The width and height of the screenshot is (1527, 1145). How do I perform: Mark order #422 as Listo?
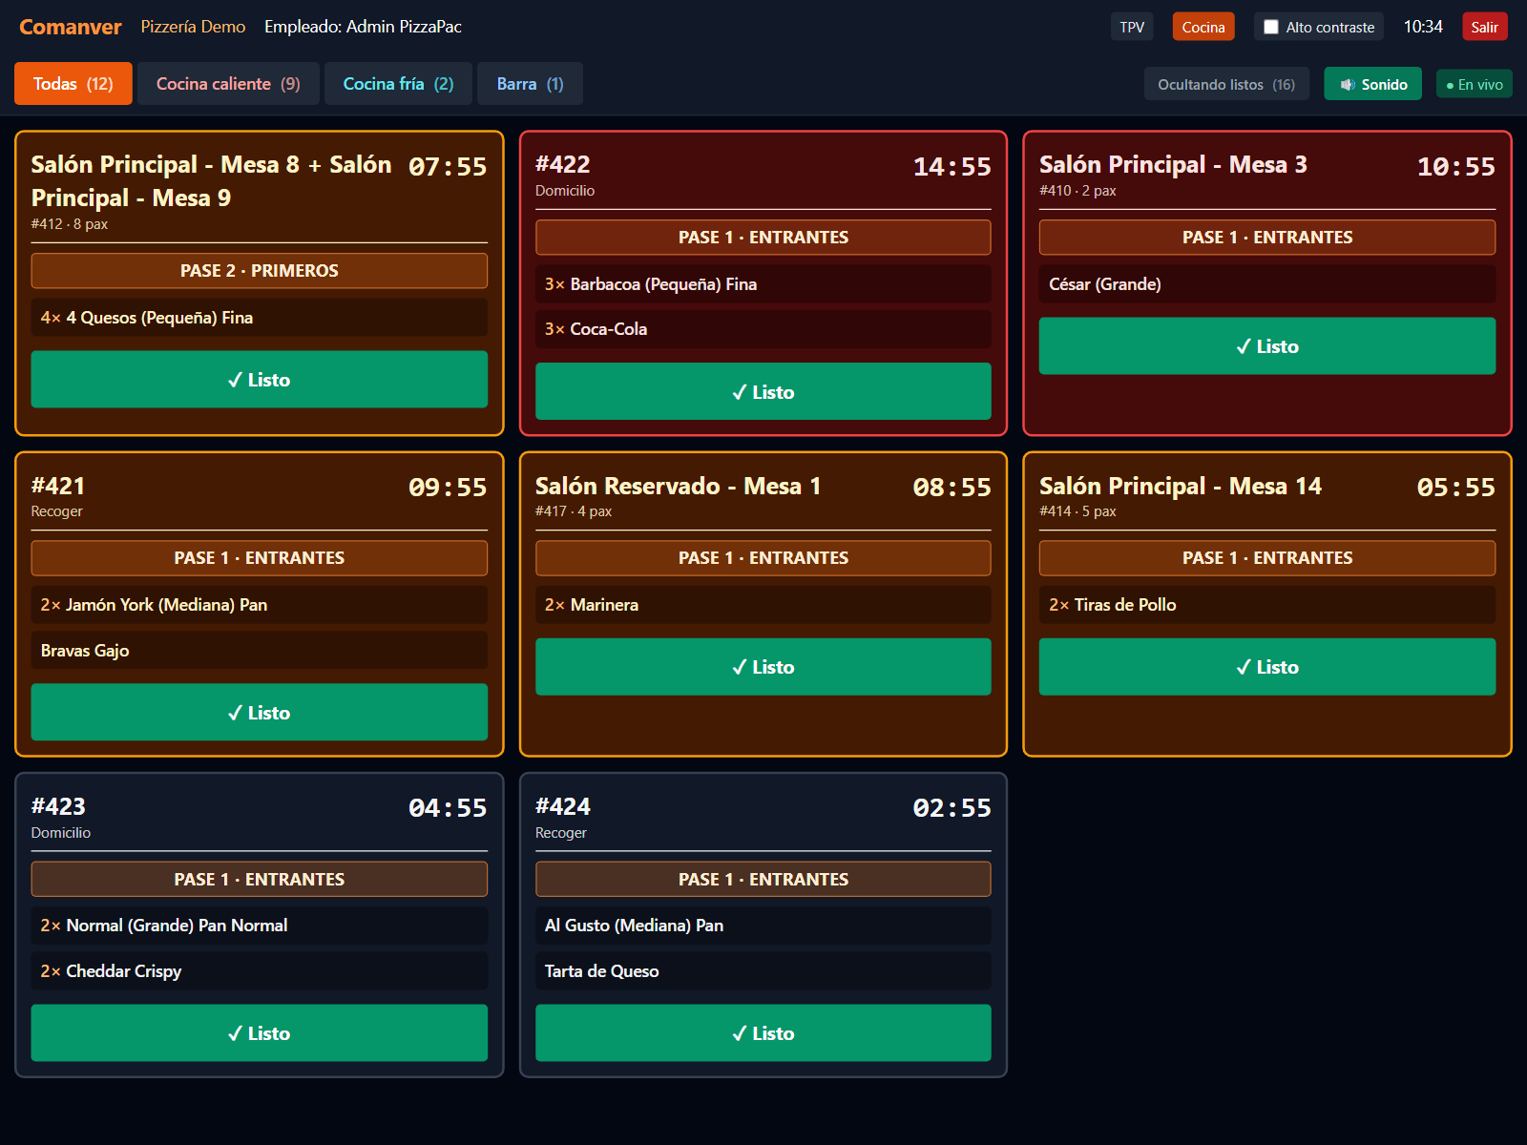click(763, 391)
